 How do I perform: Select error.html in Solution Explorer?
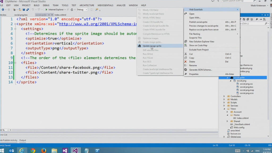click(x=235, y=131)
